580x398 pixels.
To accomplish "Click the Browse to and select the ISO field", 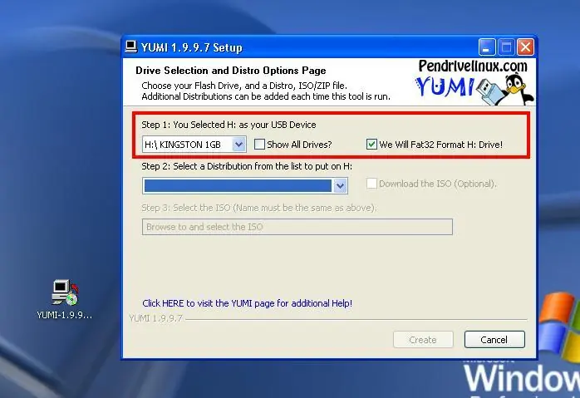I will 297,227.
